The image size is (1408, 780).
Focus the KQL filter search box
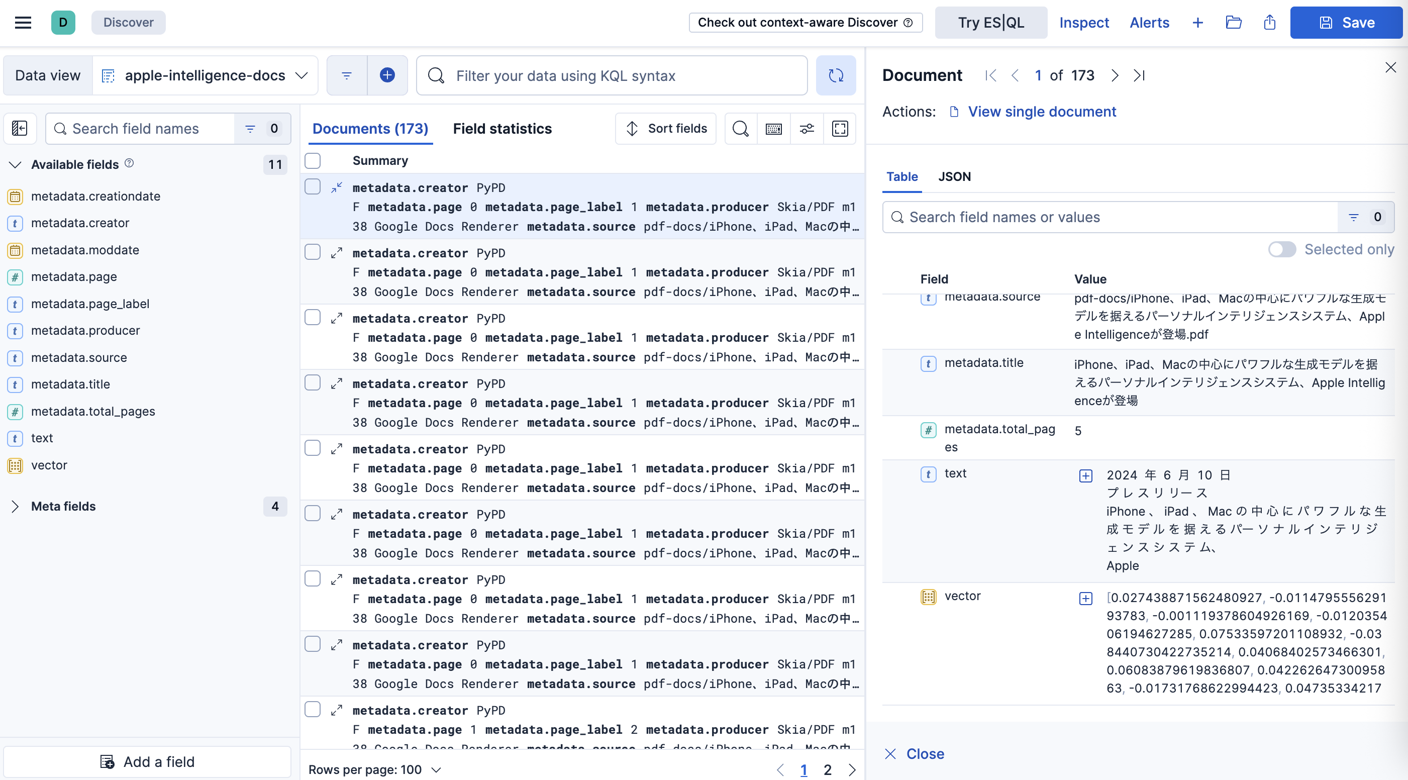pyautogui.click(x=611, y=75)
